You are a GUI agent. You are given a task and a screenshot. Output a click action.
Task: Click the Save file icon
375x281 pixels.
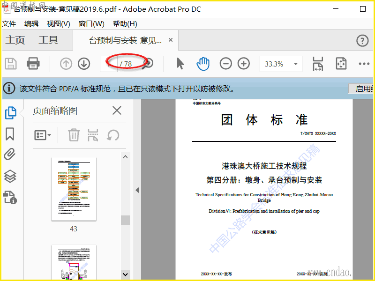(x=11, y=64)
